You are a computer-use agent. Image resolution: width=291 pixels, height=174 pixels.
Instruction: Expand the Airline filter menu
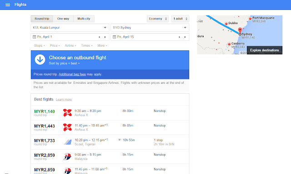[70, 45]
